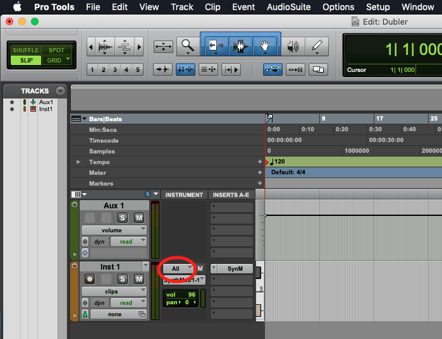
Task: Click Inst 1 MIDI volume value 96
Action: [x=192, y=295]
